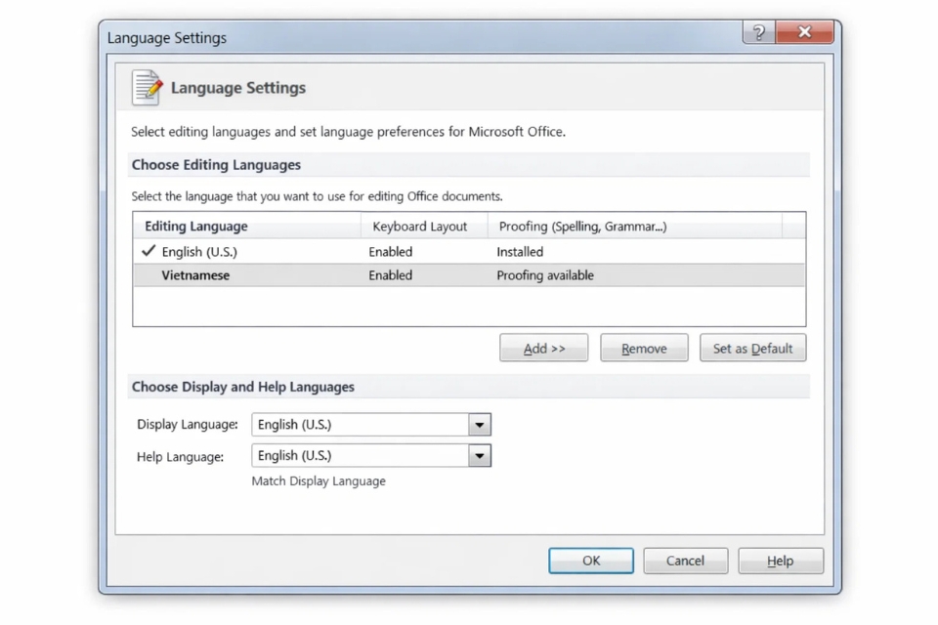This screenshot has height=625, width=938.
Task: Open Help using the bottom Help button
Action: point(780,561)
